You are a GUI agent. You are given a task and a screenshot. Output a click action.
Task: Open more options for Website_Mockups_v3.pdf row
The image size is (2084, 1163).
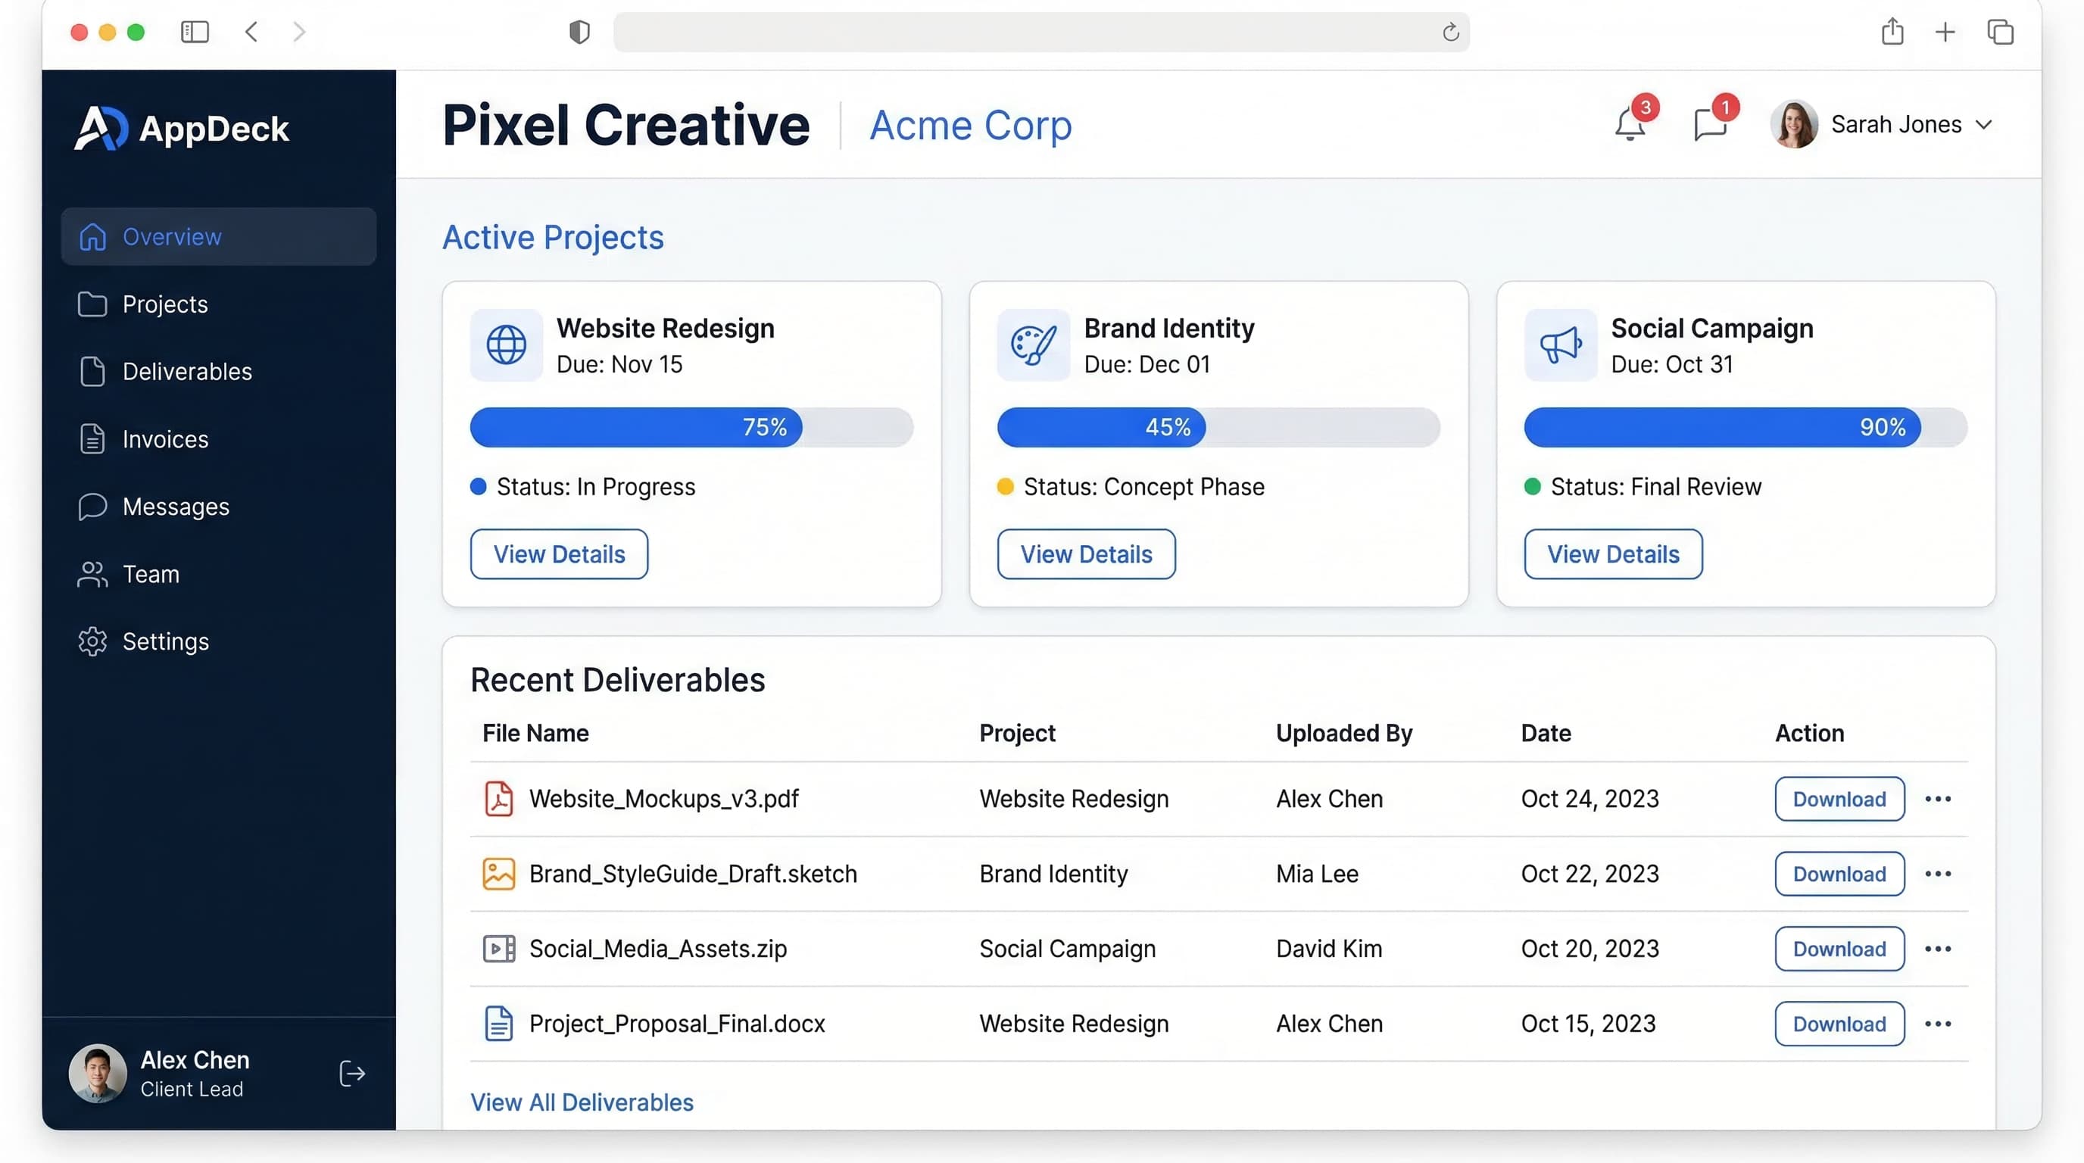click(1938, 799)
